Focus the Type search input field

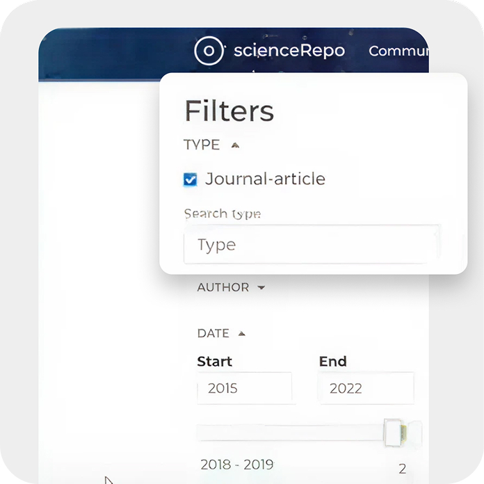[311, 245]
